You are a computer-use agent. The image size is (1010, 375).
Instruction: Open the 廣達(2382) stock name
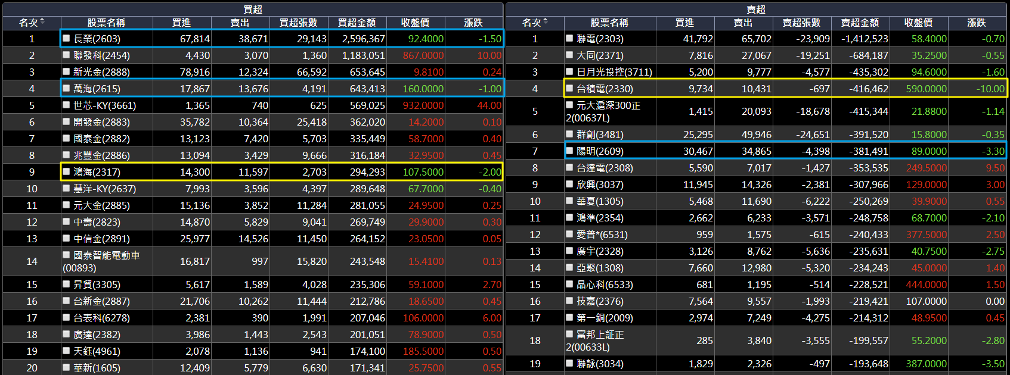pyautogui.click(x=97, y=335)
